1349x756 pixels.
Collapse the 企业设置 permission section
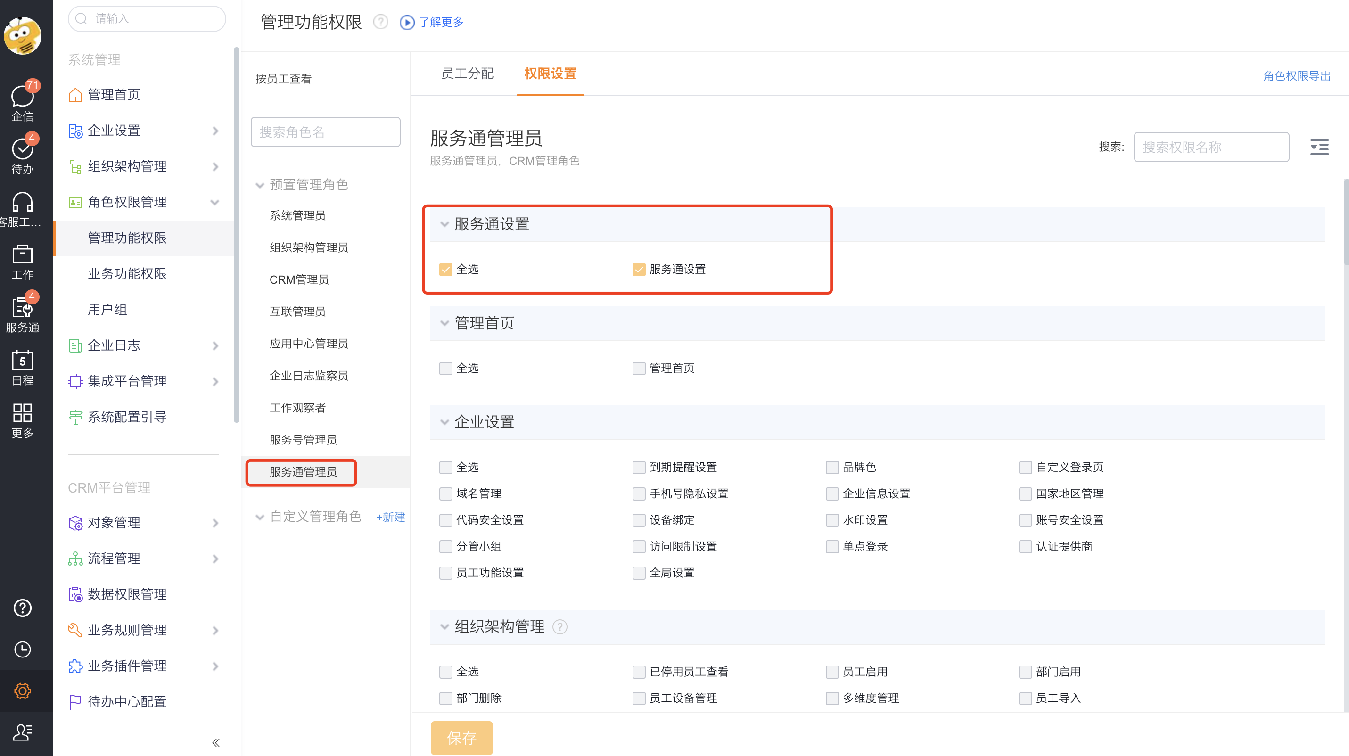(x=444, y=422)
